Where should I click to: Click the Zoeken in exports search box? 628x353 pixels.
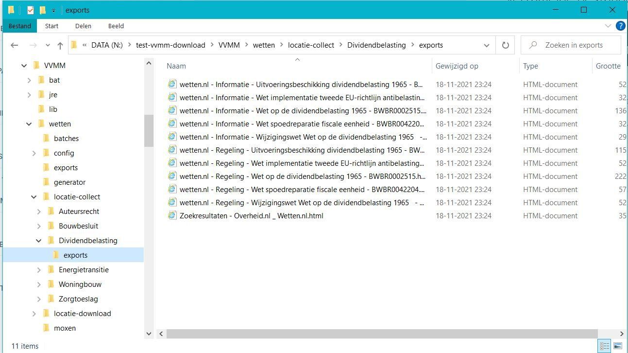[x=571, y=45]
